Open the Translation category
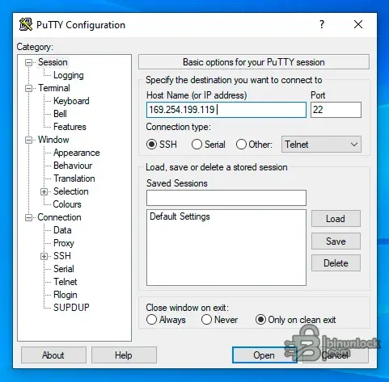This screenshot has width=389, height=382. [74, 178]
